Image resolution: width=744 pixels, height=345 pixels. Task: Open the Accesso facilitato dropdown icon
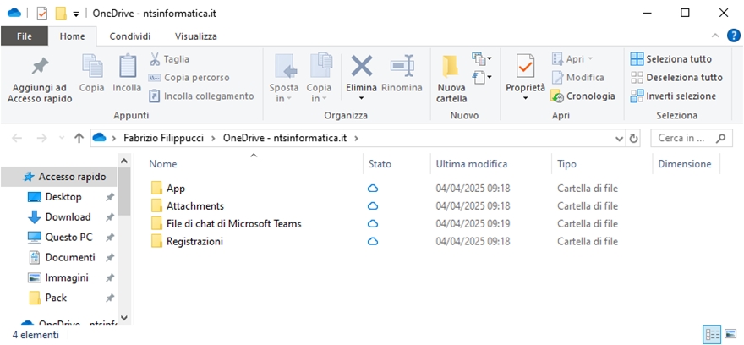[482, 76]
